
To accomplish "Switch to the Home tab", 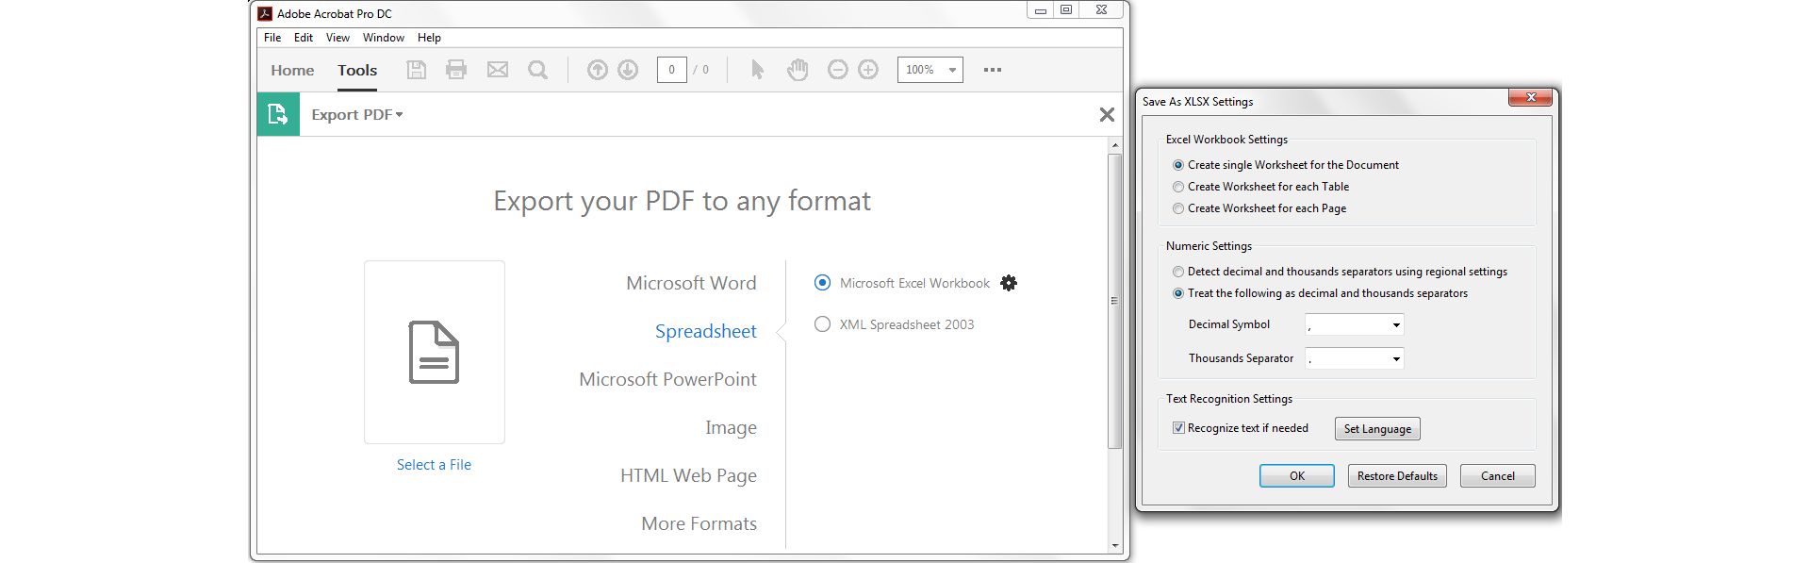I will click(x=292, y=70).
